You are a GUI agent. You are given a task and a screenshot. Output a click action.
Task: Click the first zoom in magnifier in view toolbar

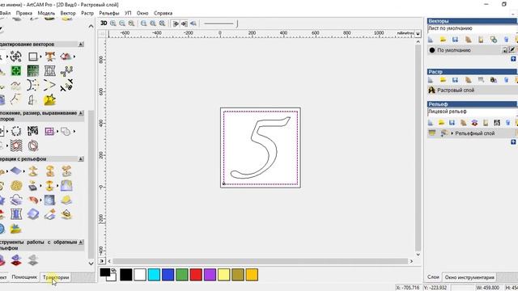113,23
